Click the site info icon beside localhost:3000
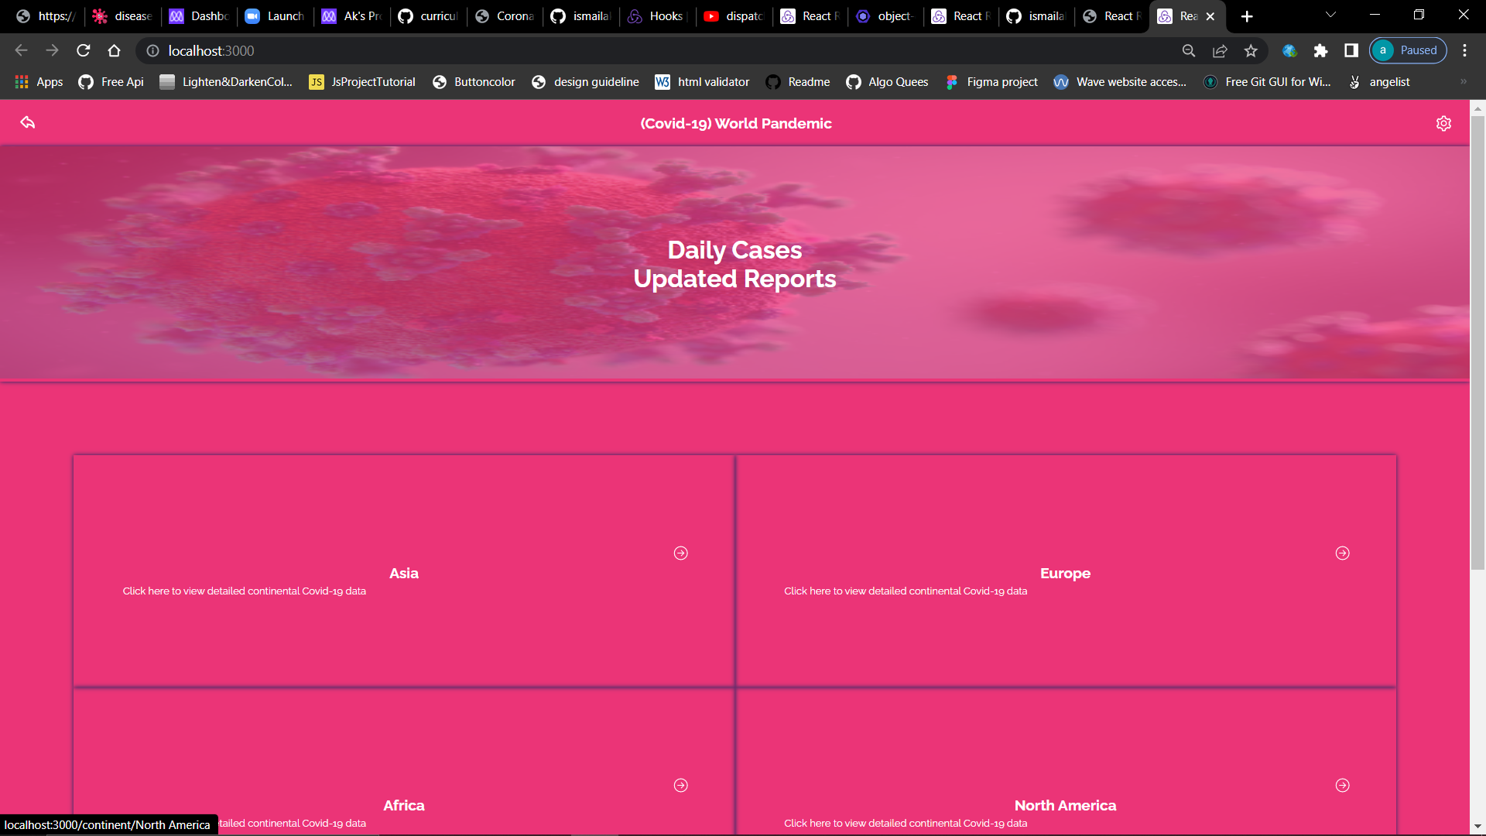Screen dimensions: 1486x836 (x=152, y=51)
